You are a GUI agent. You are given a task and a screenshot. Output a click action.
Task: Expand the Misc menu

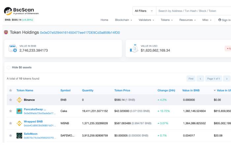pyautogui.click(x=207, y=20)
